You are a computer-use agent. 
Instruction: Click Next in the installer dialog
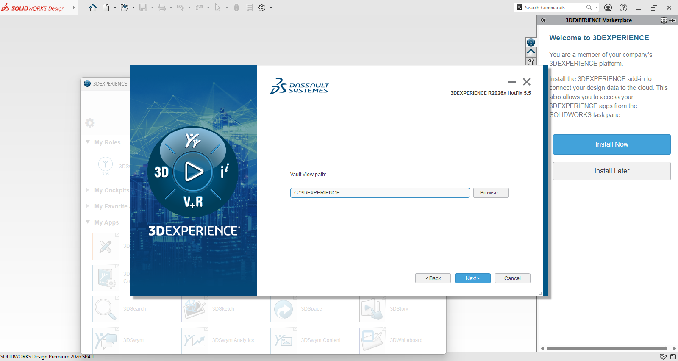(473, 278)
